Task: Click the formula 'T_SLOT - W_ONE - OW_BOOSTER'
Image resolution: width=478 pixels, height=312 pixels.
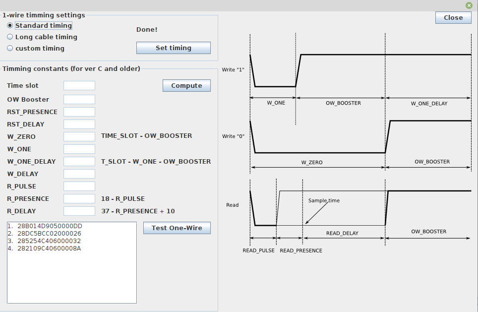Action: click(x=156, y=161)
